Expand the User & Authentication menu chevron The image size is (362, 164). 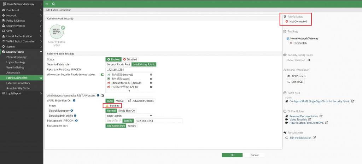coord(41,36)
